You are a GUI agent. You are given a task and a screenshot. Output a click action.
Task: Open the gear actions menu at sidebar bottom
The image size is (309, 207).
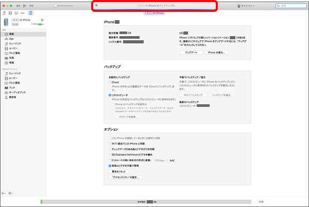click(11, 193)
